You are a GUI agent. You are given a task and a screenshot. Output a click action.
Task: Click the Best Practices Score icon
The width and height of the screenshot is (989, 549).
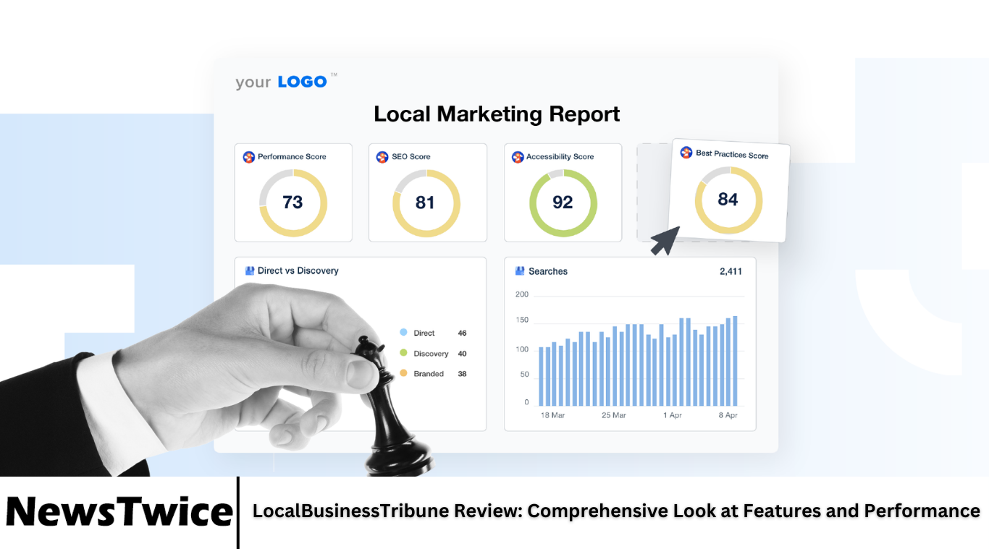pyautogui.click(x=686, y=153)
